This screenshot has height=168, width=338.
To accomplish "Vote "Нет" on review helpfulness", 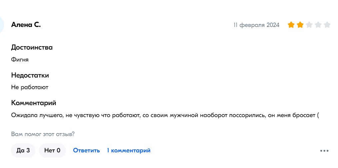I will tap(52, 150).
